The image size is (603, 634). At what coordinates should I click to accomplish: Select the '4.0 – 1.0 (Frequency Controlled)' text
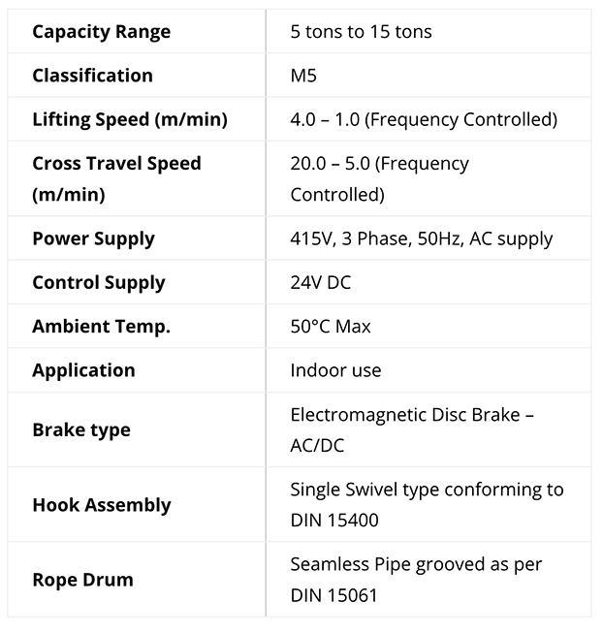point(424,119)
